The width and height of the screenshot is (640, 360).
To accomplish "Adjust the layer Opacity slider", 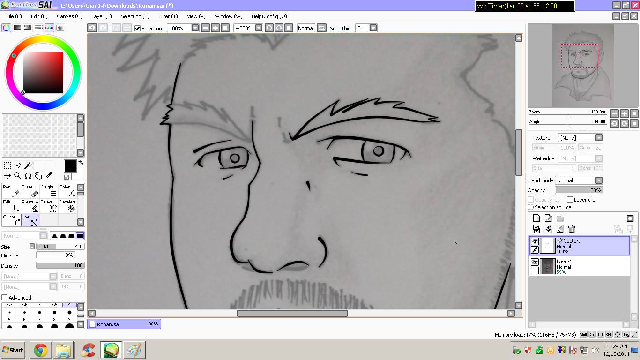I will (x=579, y=190).
